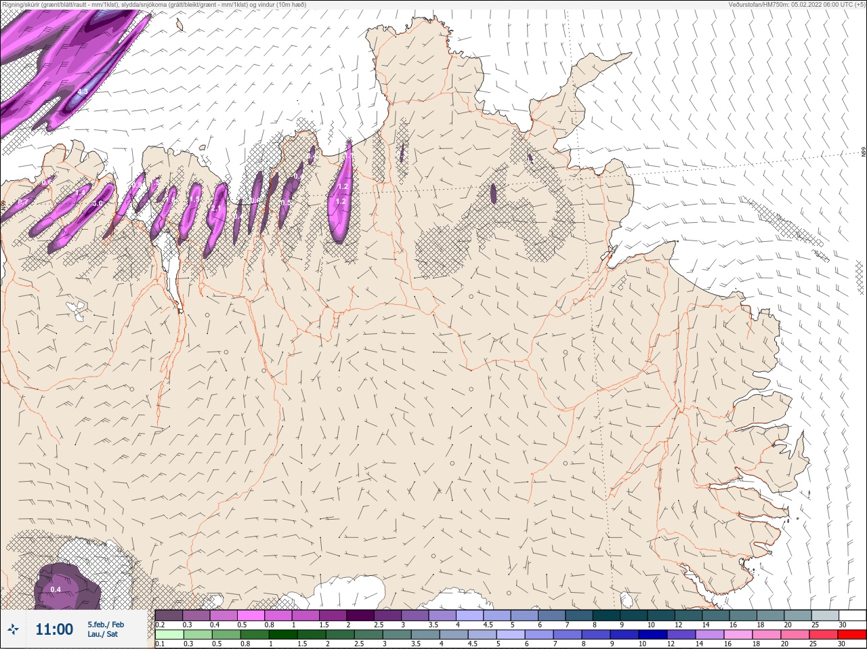Viewport: 867px width, 649px height.
Task: Click the '4.3' precipitation value on the map
Action: tap(83, 91)
